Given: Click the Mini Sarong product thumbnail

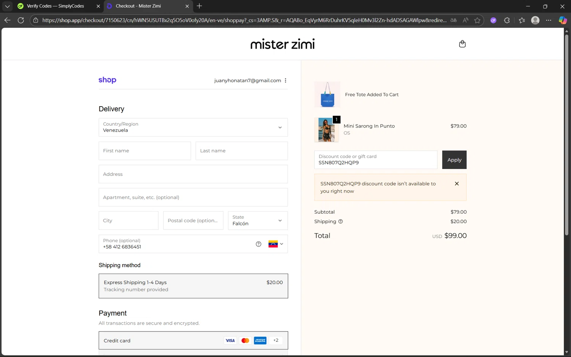Looking at the screenshot, I should 327,130.
